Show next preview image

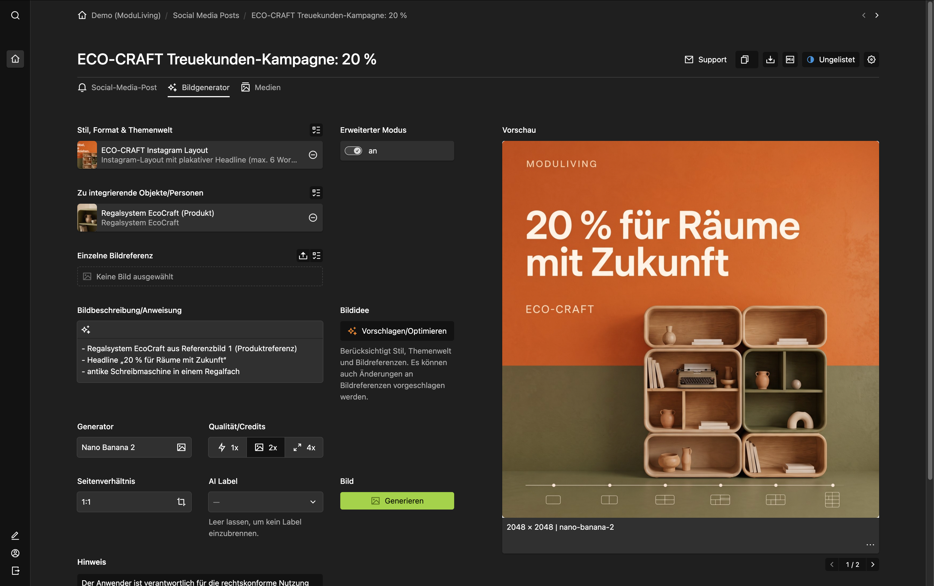point(873,564)
